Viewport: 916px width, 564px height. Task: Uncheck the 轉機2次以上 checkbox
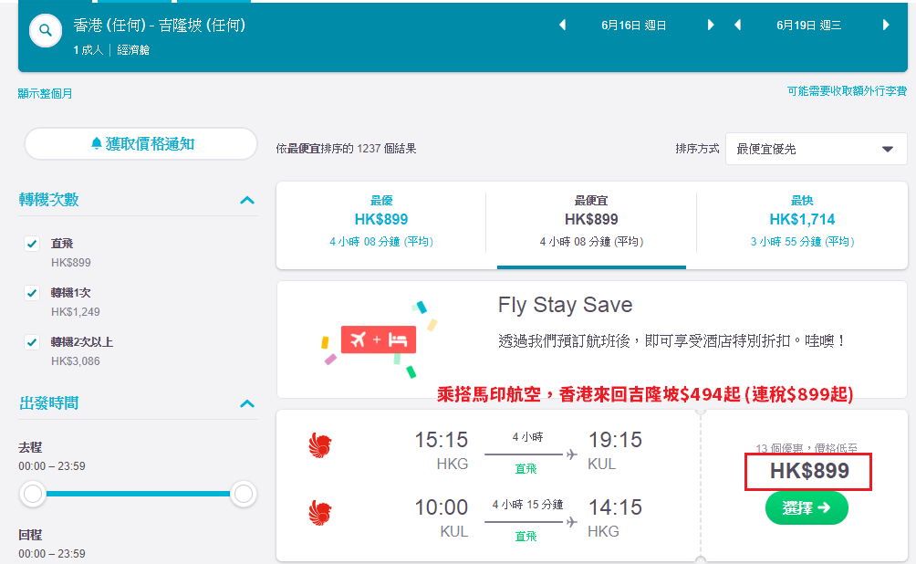32,342
